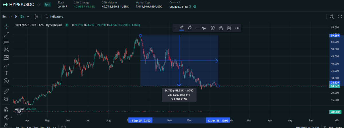Select the trend line drawing tool
The image size is (344, 128).
6,34
